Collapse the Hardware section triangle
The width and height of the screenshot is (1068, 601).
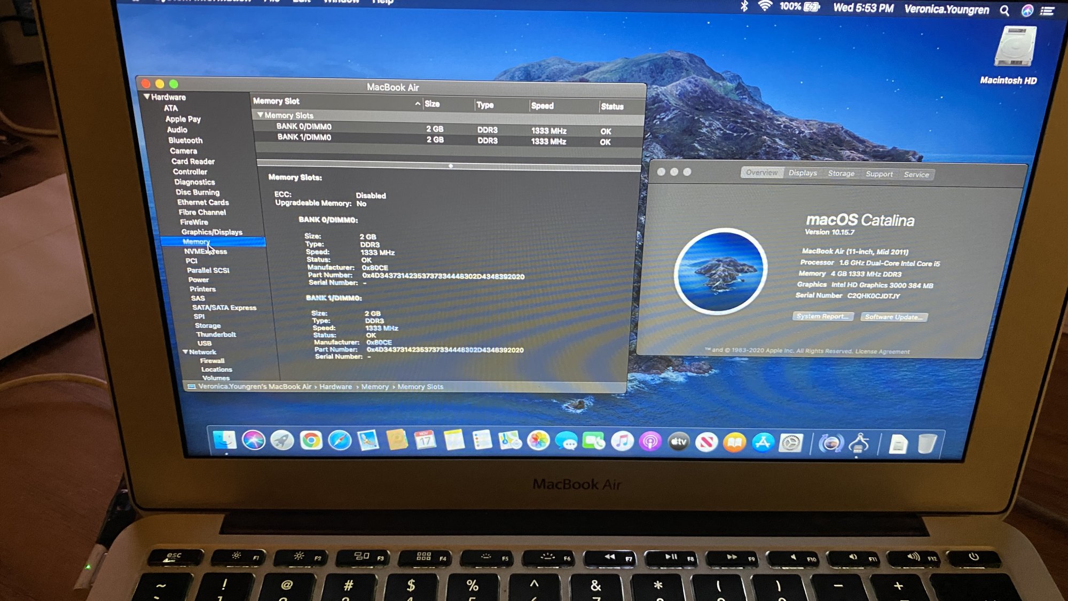point(146,97)
